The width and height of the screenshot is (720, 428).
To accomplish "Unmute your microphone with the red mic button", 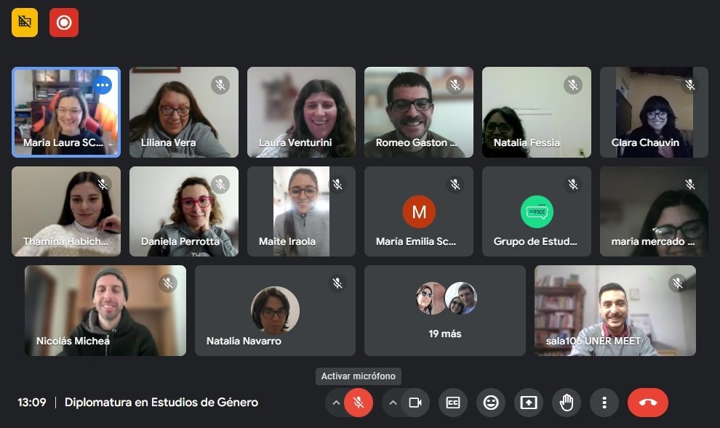I will coord(359,403).
